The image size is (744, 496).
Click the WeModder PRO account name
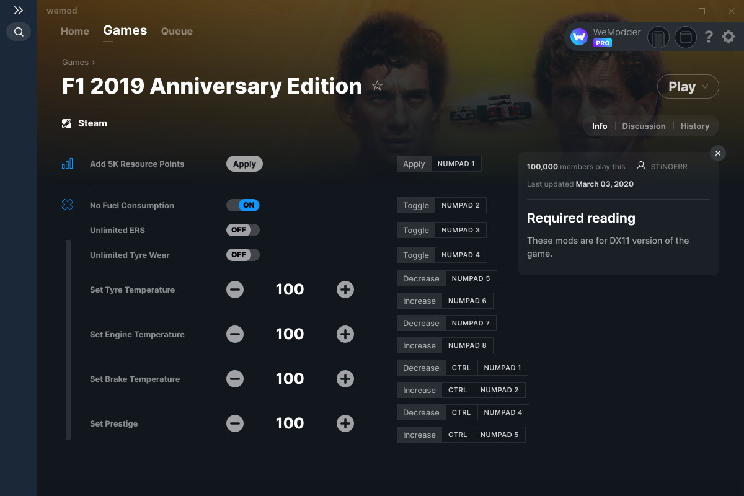[617, 32]
